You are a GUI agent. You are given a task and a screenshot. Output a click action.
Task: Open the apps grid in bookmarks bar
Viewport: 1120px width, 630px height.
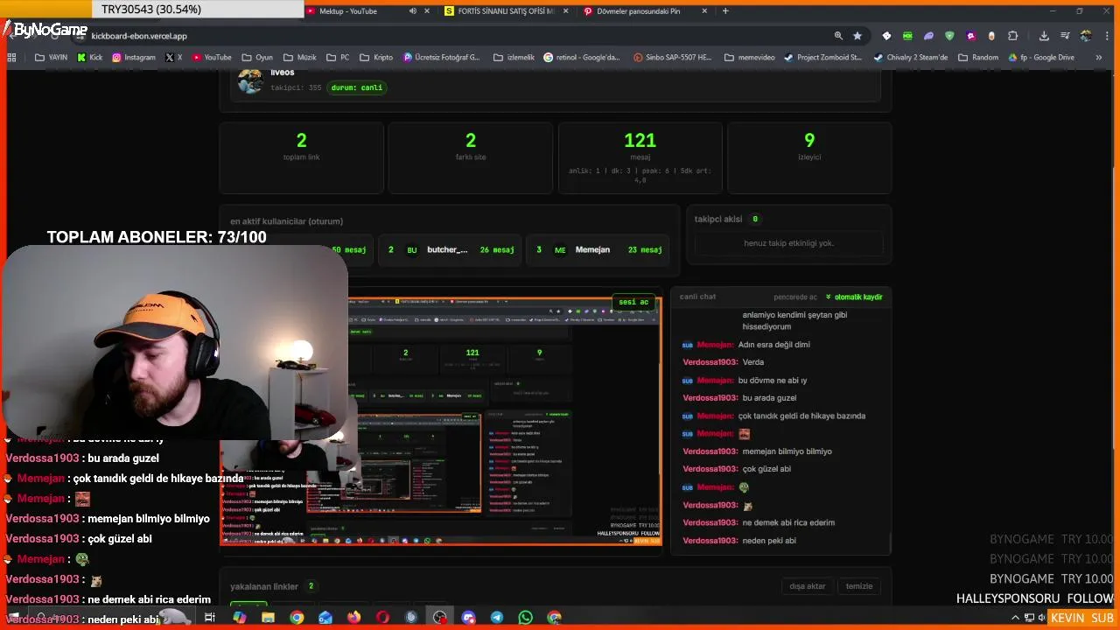(x=11, y=58)
